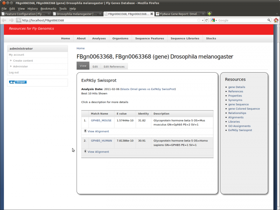Expand View Alignment for GPHB5_MOUSE
The height and width of the screenshot is (210, 280).
[97, 131]
